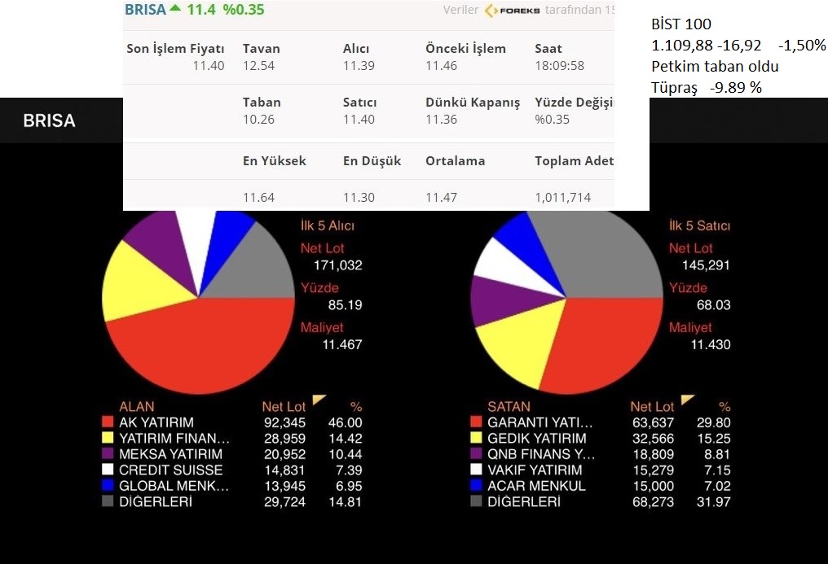The image size is (828, 564).
Task: Click the 92,345 net lot value
Action: [284, 422]
